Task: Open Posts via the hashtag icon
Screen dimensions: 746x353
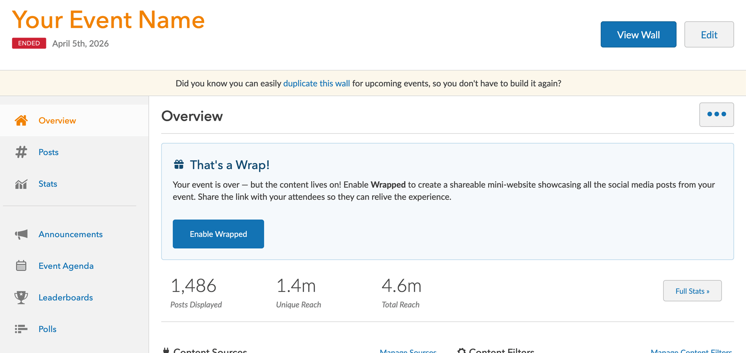Action: [x=21, y=152]
